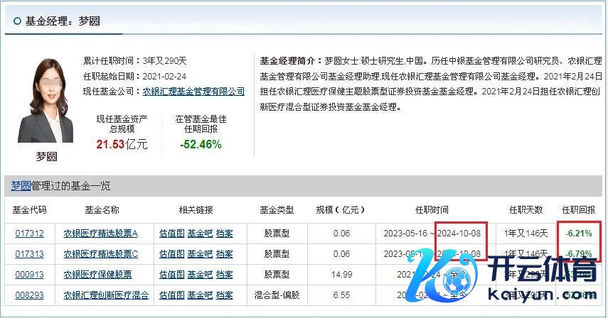
Task: Click the 规模（亿元）column header
Action: (x=341, y=210)
